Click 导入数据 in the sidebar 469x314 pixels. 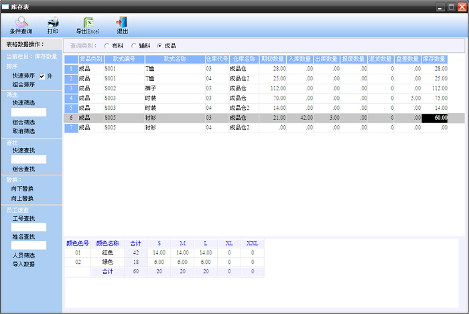coord(23,264)
